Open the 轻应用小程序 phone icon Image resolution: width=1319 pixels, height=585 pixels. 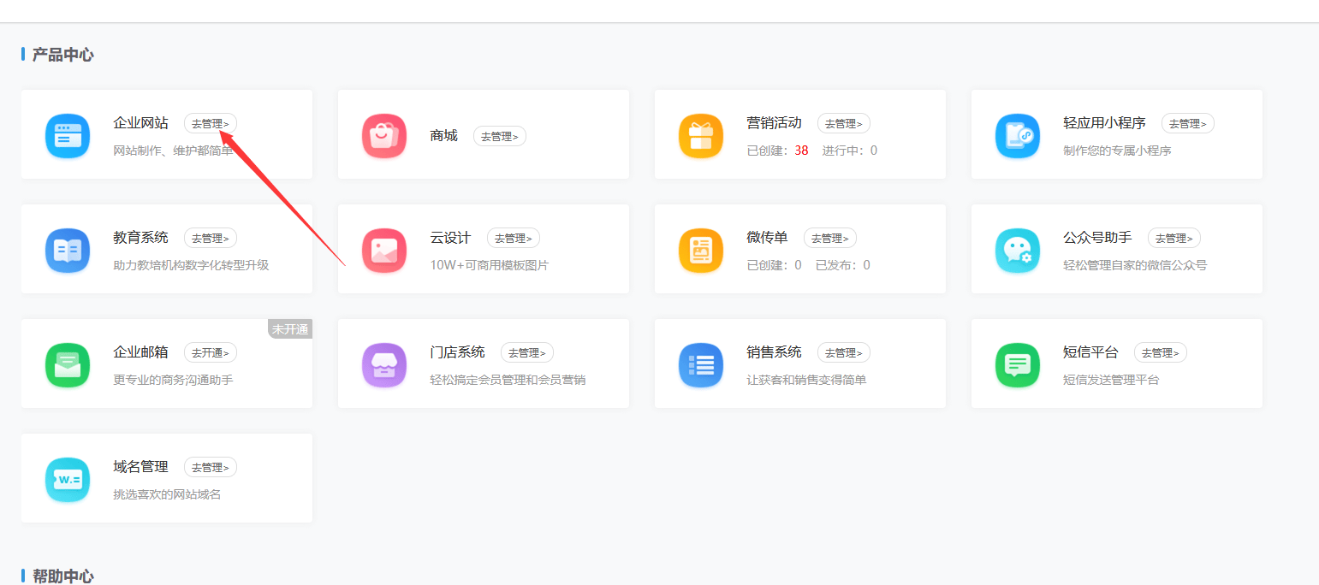click(x=1018, y=135)
